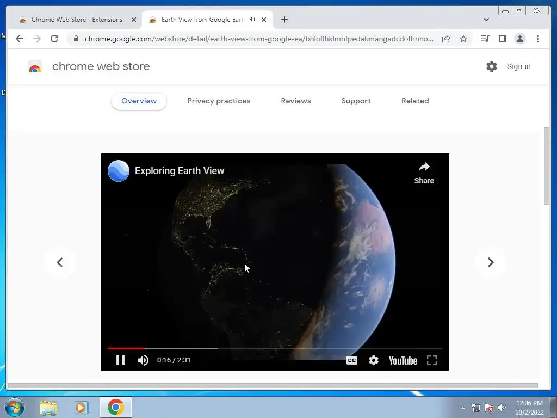
Task: Show hidden system tray icons
Action: [462, 408]
